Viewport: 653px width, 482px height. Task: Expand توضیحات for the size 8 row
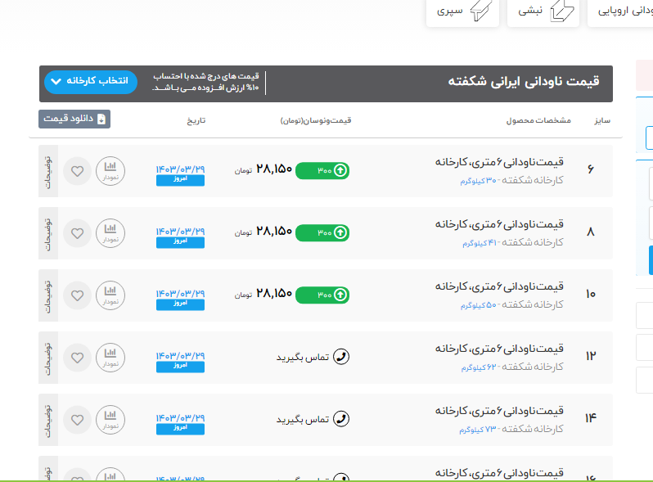click(48, 232)
